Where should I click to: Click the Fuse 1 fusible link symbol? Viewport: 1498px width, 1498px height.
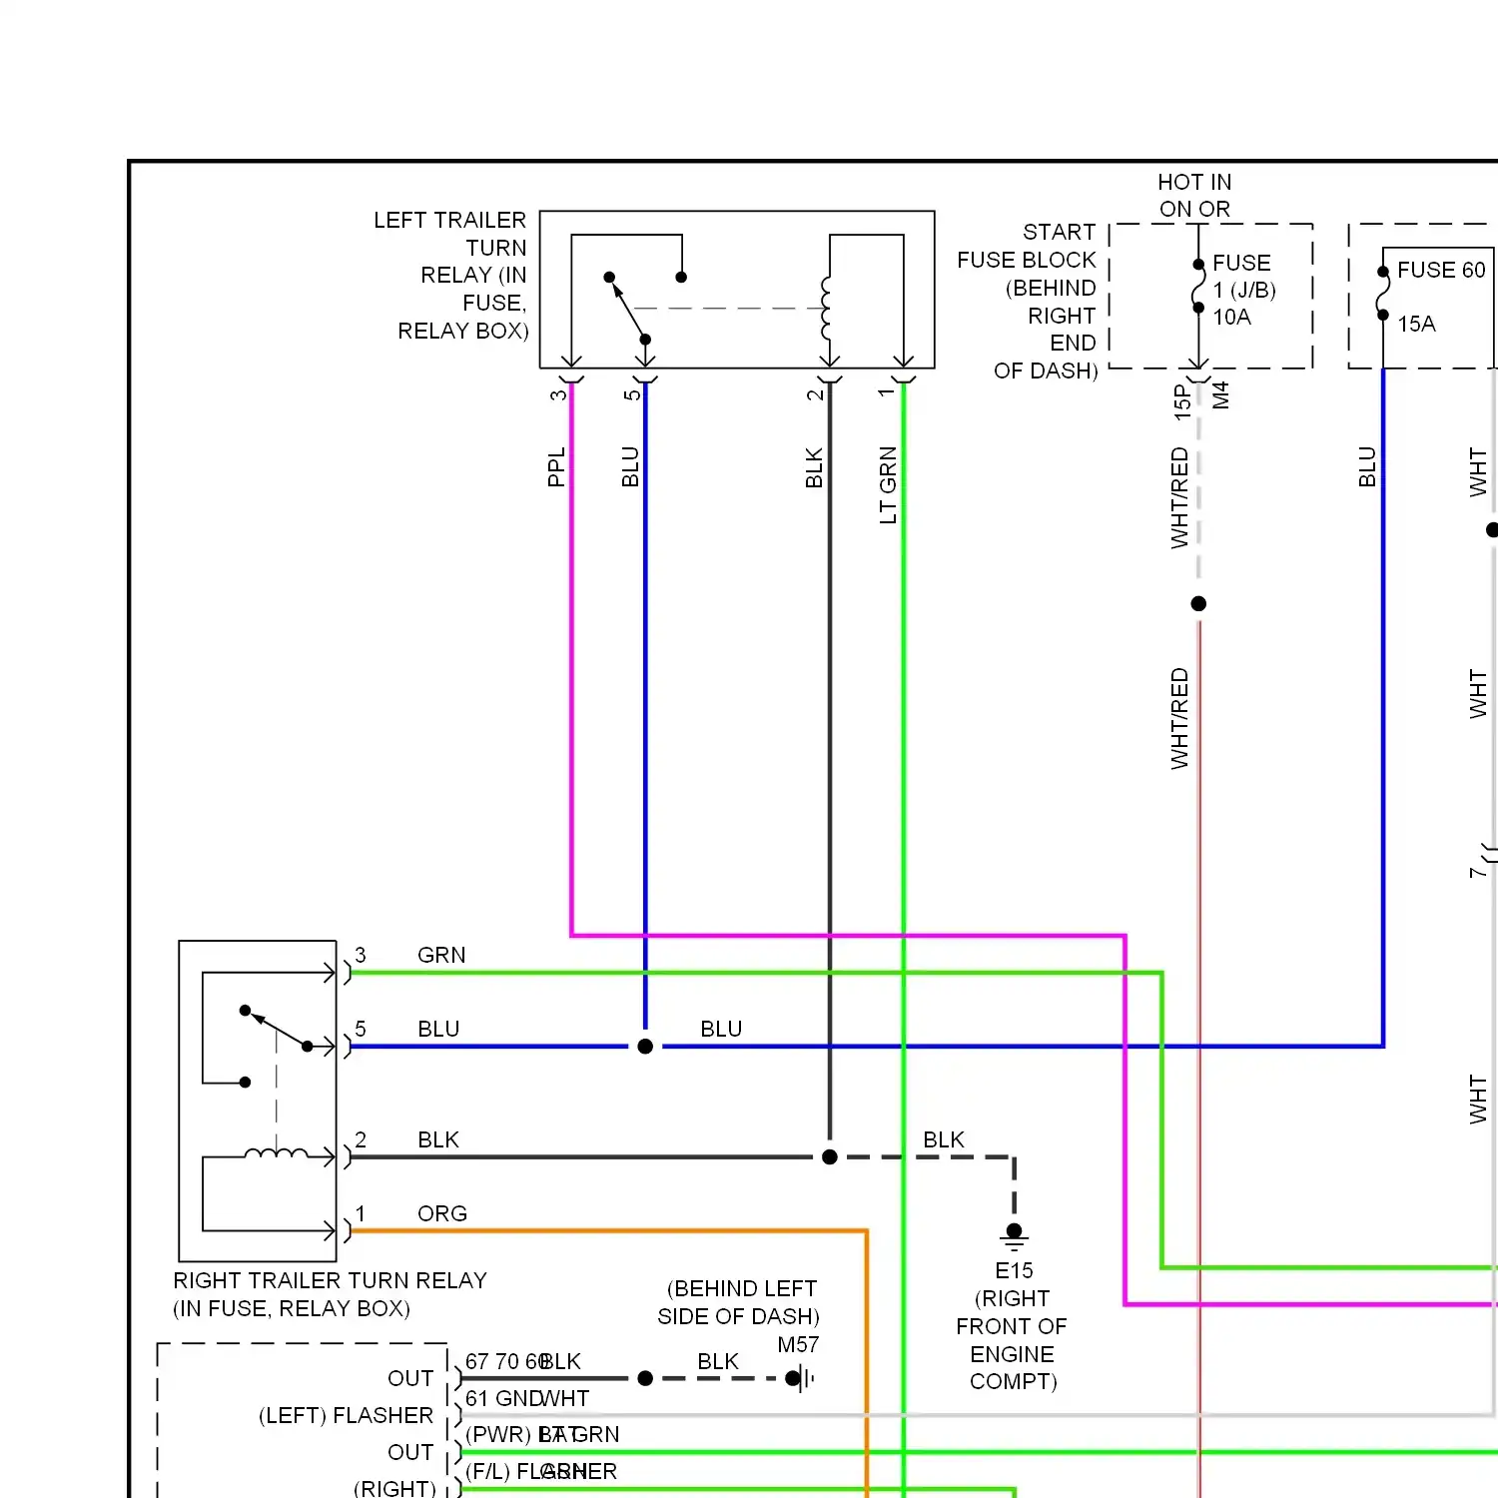(1198, 287)
